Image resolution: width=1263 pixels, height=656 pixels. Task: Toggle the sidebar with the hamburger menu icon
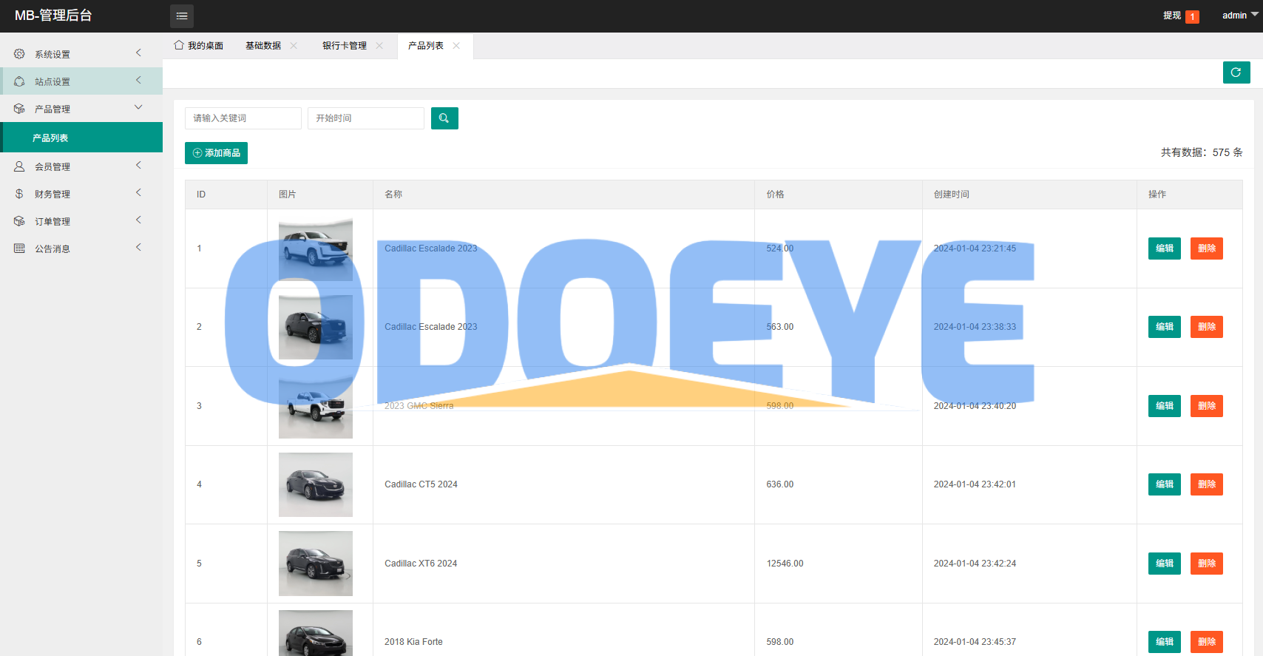[182, 16]
